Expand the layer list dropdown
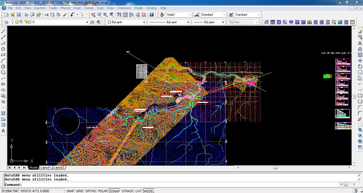 click(87, 22)
